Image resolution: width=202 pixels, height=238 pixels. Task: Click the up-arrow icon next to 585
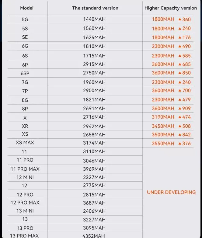[180, 56]
